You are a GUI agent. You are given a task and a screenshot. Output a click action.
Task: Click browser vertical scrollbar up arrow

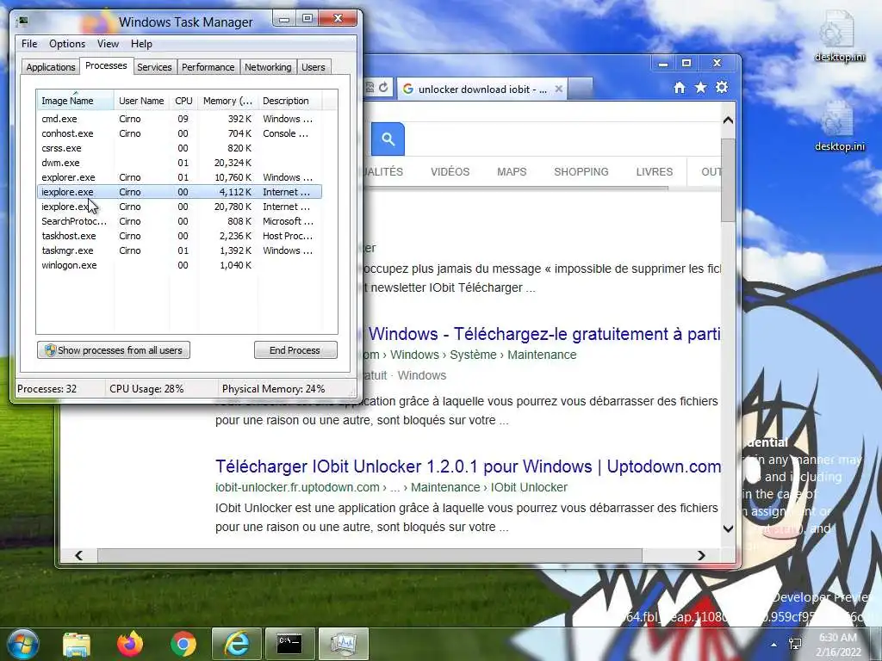coord(728,120)
